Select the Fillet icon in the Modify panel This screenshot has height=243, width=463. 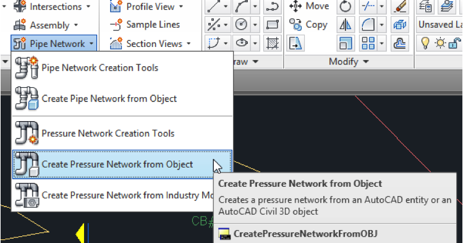point(368,25)
